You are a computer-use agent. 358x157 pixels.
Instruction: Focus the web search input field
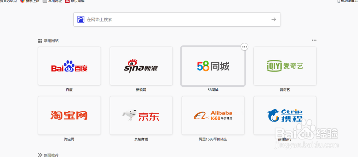click(177, 19)
